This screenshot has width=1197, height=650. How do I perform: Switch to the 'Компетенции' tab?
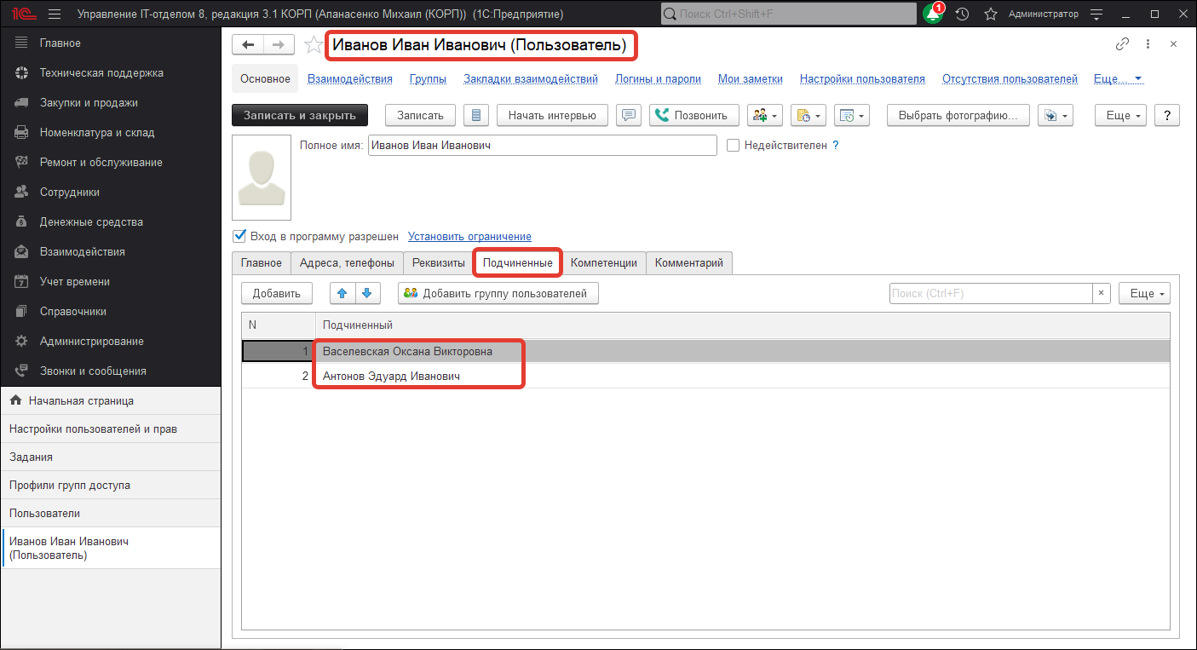[603, 263]
